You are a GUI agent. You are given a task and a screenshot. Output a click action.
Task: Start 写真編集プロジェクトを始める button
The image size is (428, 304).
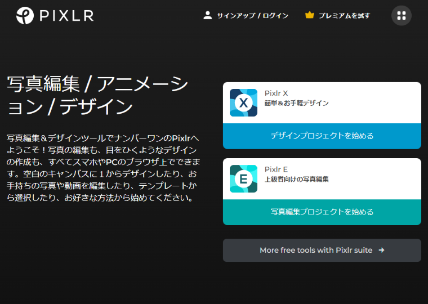(x=322, y=212)
